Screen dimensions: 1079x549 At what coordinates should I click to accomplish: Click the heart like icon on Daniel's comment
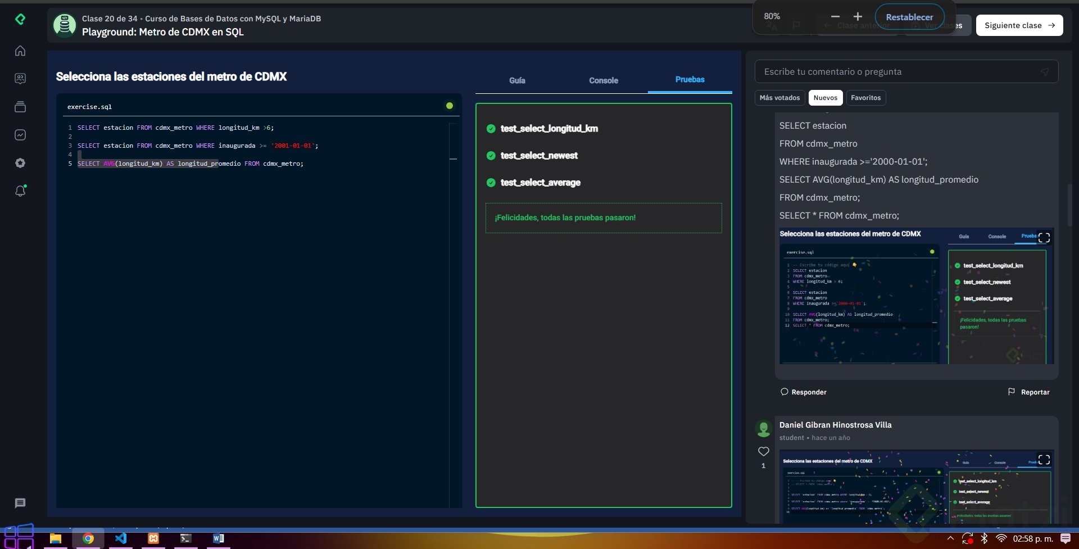click(x=763, y=451)
